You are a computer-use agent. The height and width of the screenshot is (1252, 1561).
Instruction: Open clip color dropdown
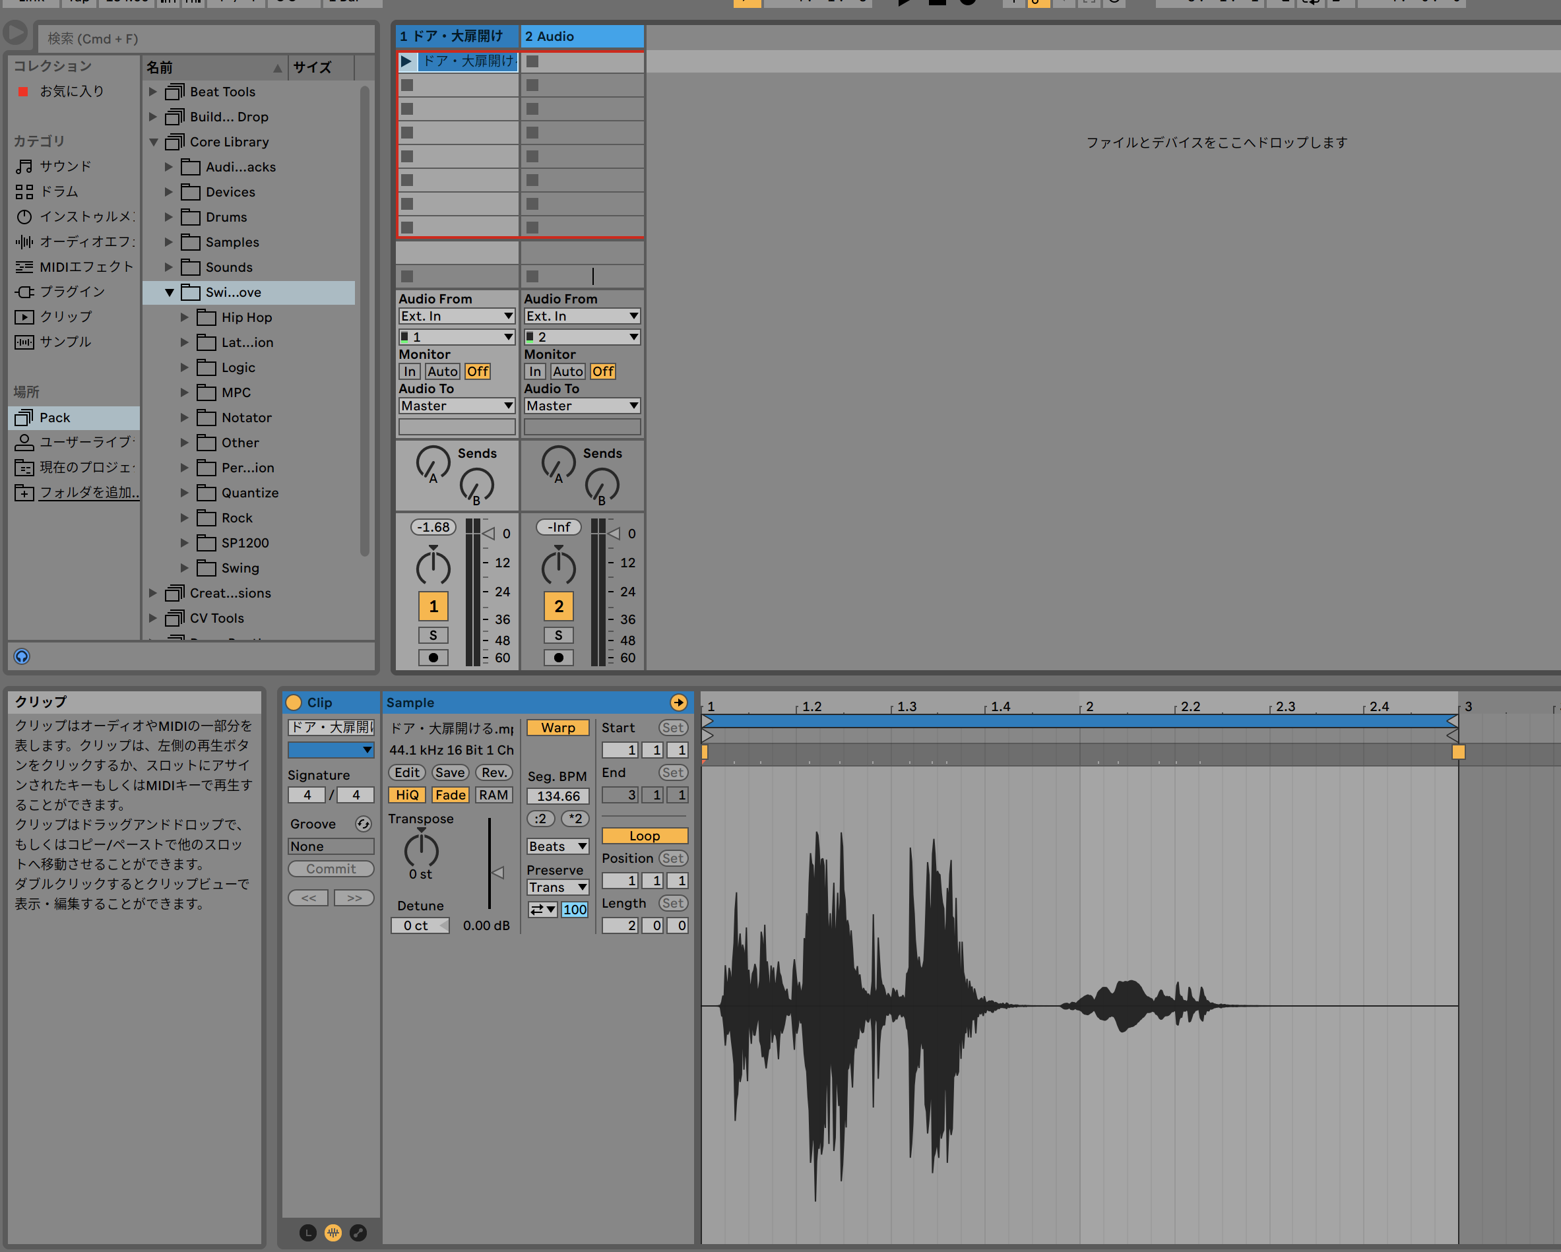coord(331,750)
